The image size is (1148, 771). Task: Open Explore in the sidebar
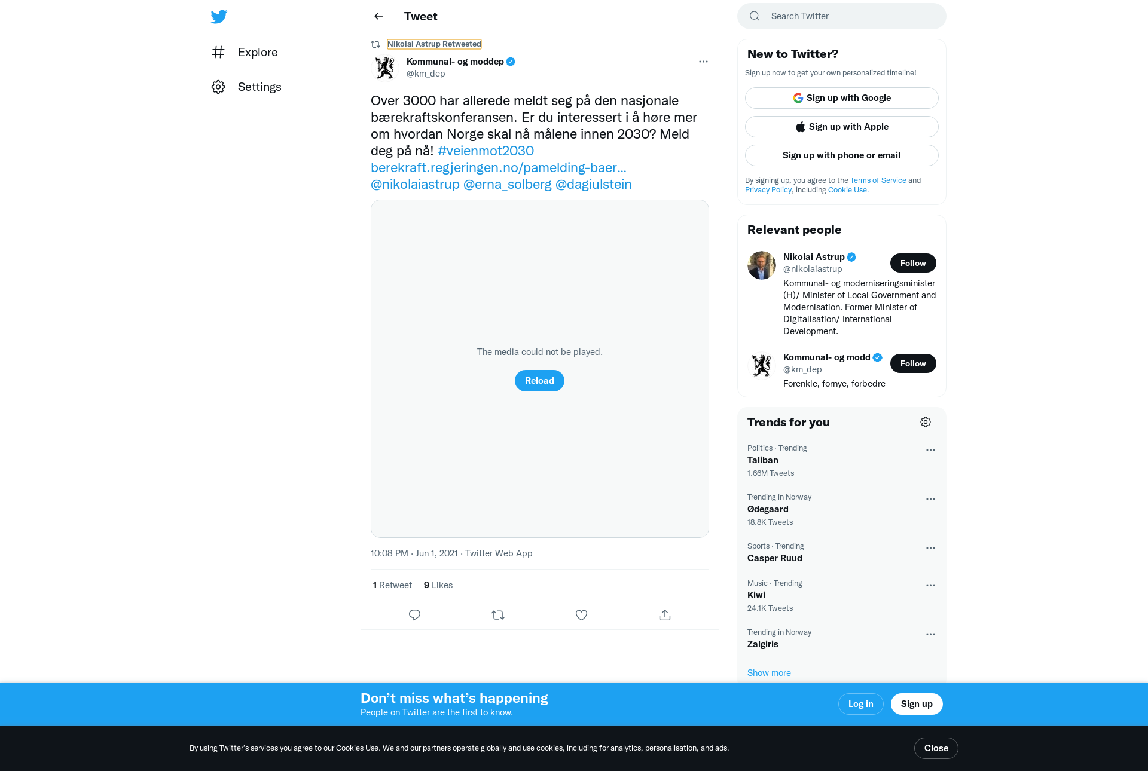(x=245, y=52)
